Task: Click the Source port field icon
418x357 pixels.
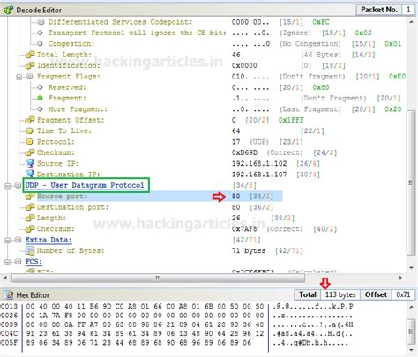Action: point(30,196)
